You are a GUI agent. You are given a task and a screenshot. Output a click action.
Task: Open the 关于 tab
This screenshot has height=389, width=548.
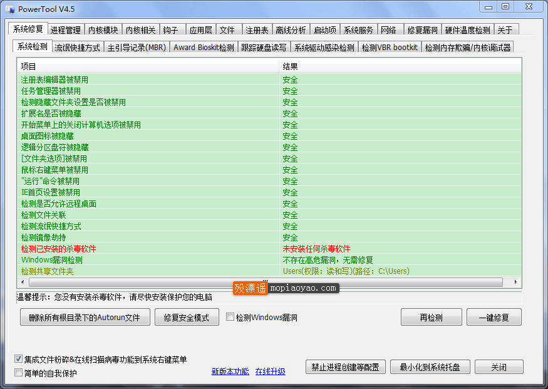pos(507,30)
